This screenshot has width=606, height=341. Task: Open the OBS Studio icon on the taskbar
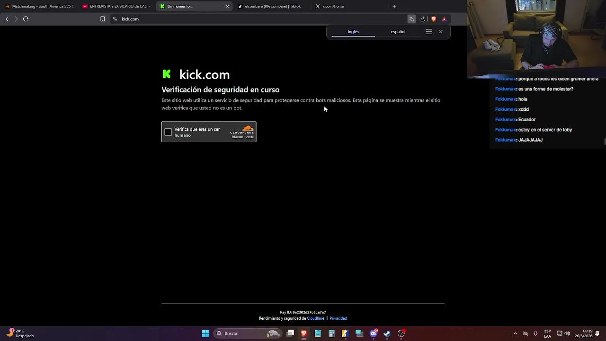click(x=401, y=333)
